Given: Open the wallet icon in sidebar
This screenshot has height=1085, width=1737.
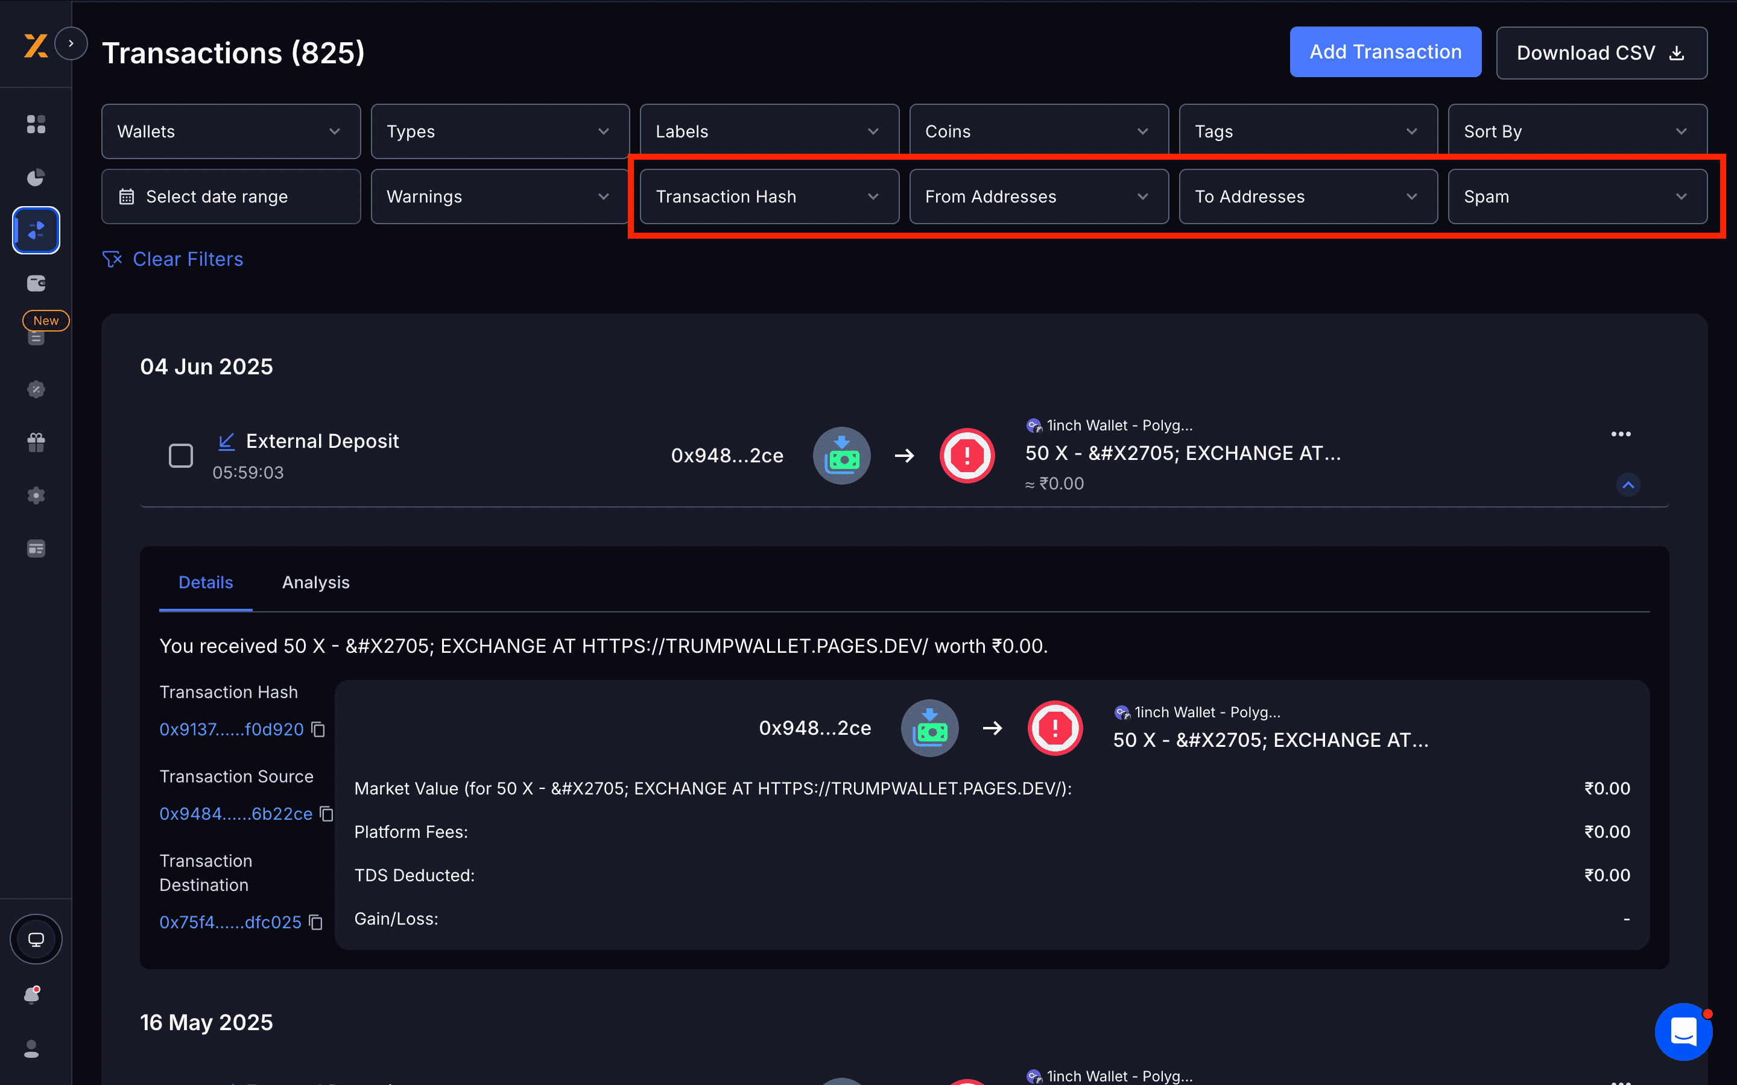Looking at the screenshot, I should (x=36, y=283).
